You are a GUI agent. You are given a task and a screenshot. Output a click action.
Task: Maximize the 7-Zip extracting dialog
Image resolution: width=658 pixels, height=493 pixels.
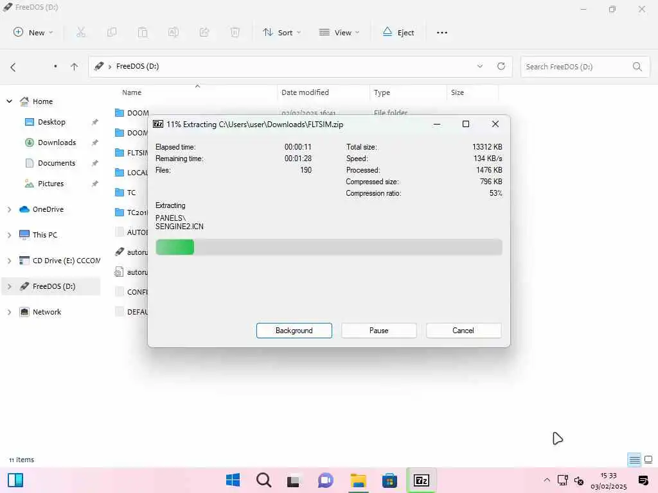pyautogui.click(x=466, y=124)
